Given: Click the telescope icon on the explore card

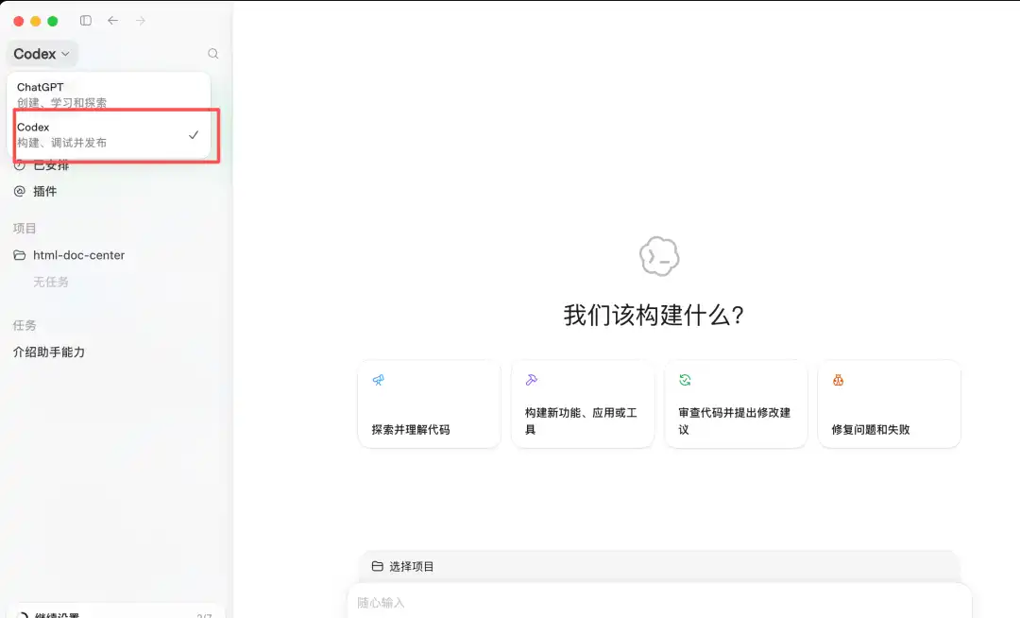Looking at the screenshot, I should pos(378,380).
